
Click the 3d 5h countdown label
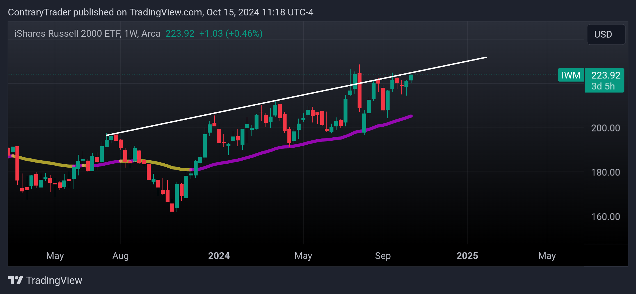(603, 86)
